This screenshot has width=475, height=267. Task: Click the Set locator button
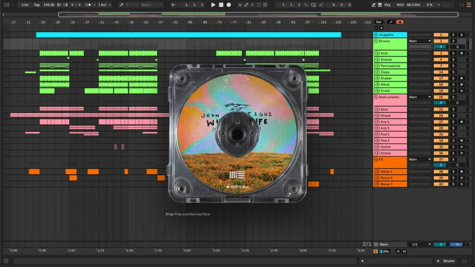379,22
